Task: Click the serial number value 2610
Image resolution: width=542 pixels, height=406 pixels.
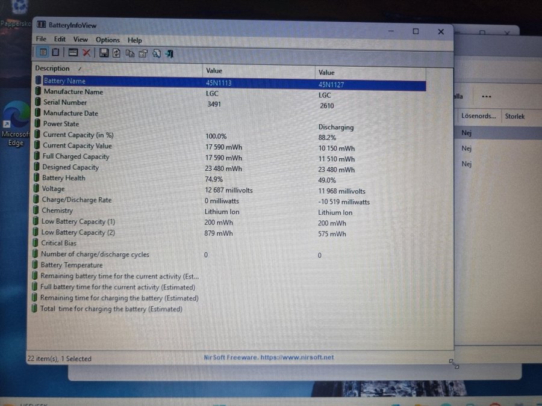Action: [326, 106]
